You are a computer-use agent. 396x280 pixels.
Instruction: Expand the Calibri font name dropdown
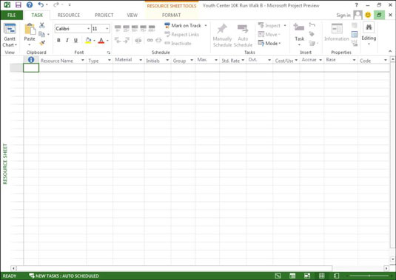point(88,29)
